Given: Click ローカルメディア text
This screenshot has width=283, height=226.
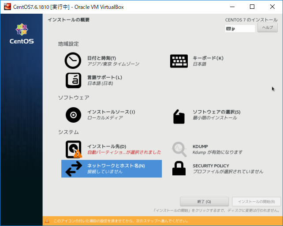Looking at the screenshot, I should 105,118.
